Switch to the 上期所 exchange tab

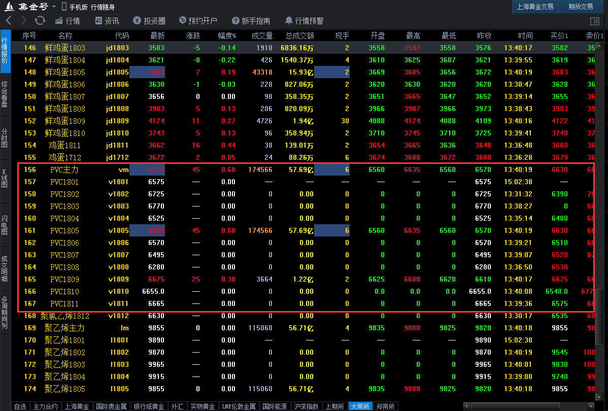click(334, 406)
